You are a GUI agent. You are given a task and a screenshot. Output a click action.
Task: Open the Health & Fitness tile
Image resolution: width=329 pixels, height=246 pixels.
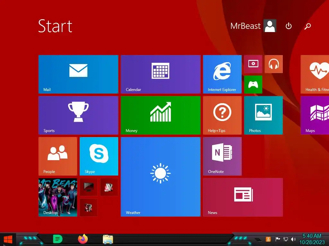point(315,74)
